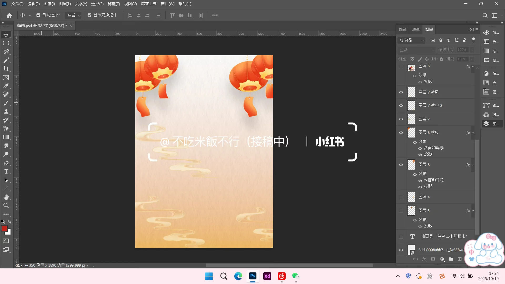Hide the 图层 7 拷贝 layer
Image resolution: width=505 pixels, height=284 pixels.
[x=401, y=92]
